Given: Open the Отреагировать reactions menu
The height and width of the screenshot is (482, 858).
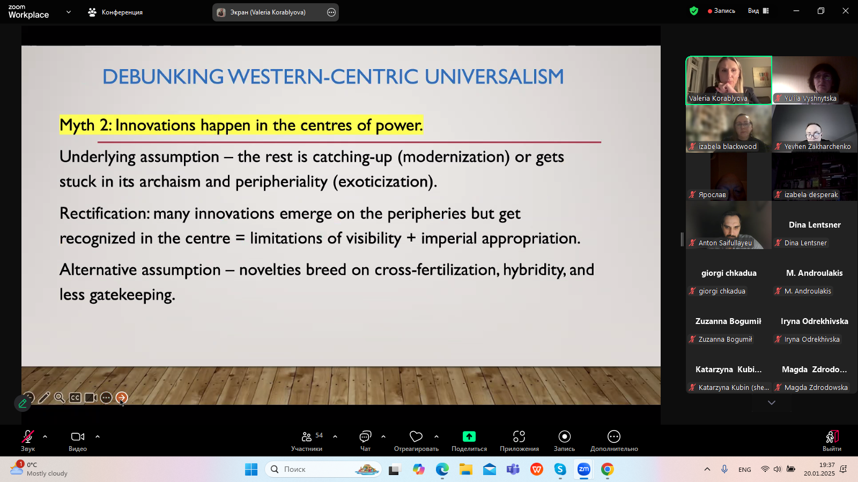Looking at the screenshot, I should coord(416,440).
